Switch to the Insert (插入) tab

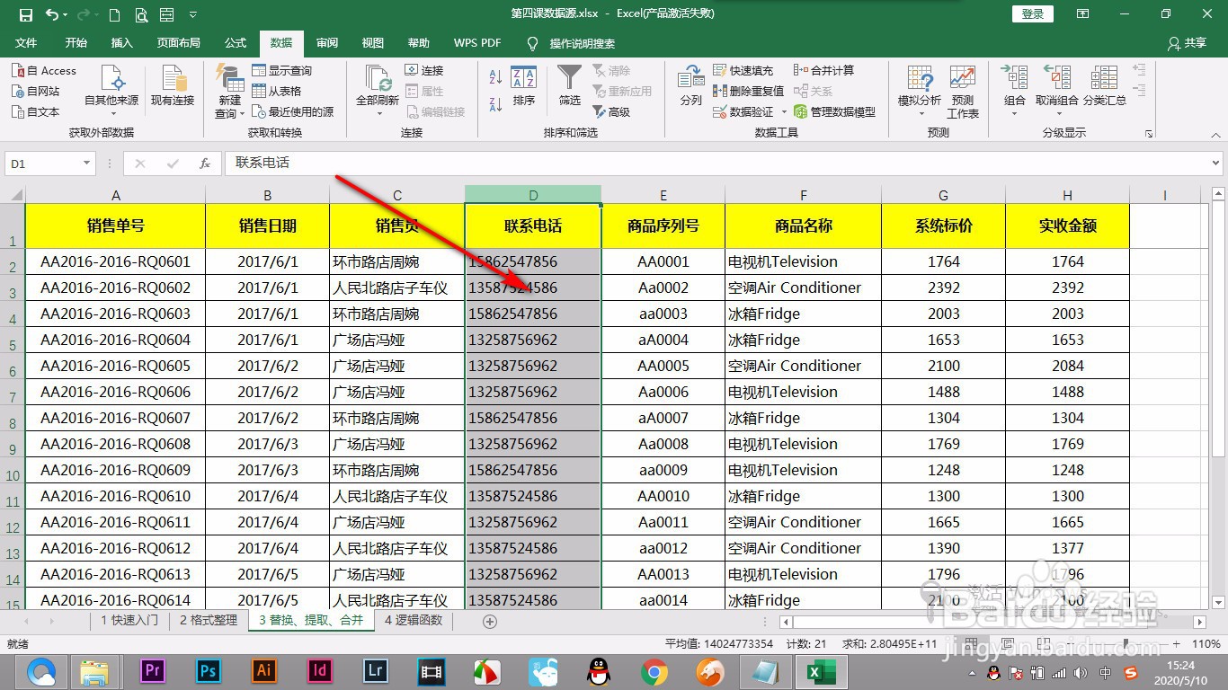[x=121, y=43]
